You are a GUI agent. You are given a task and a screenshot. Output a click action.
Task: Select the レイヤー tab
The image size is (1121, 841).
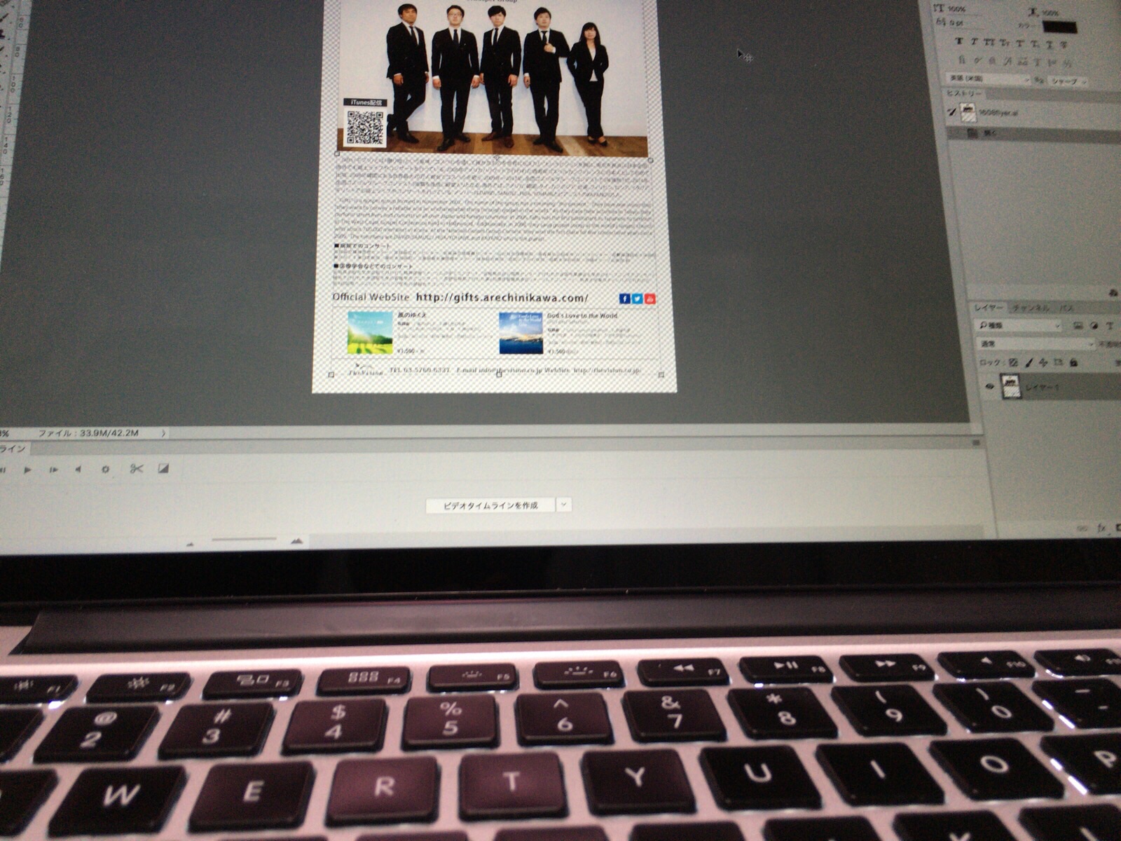tap(989, 308)
